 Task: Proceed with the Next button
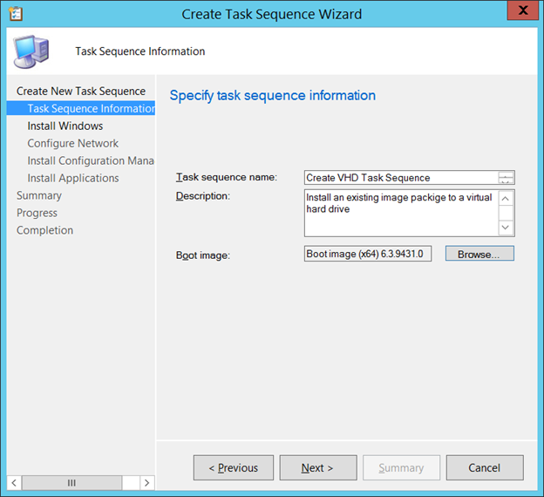click(317, 467)
